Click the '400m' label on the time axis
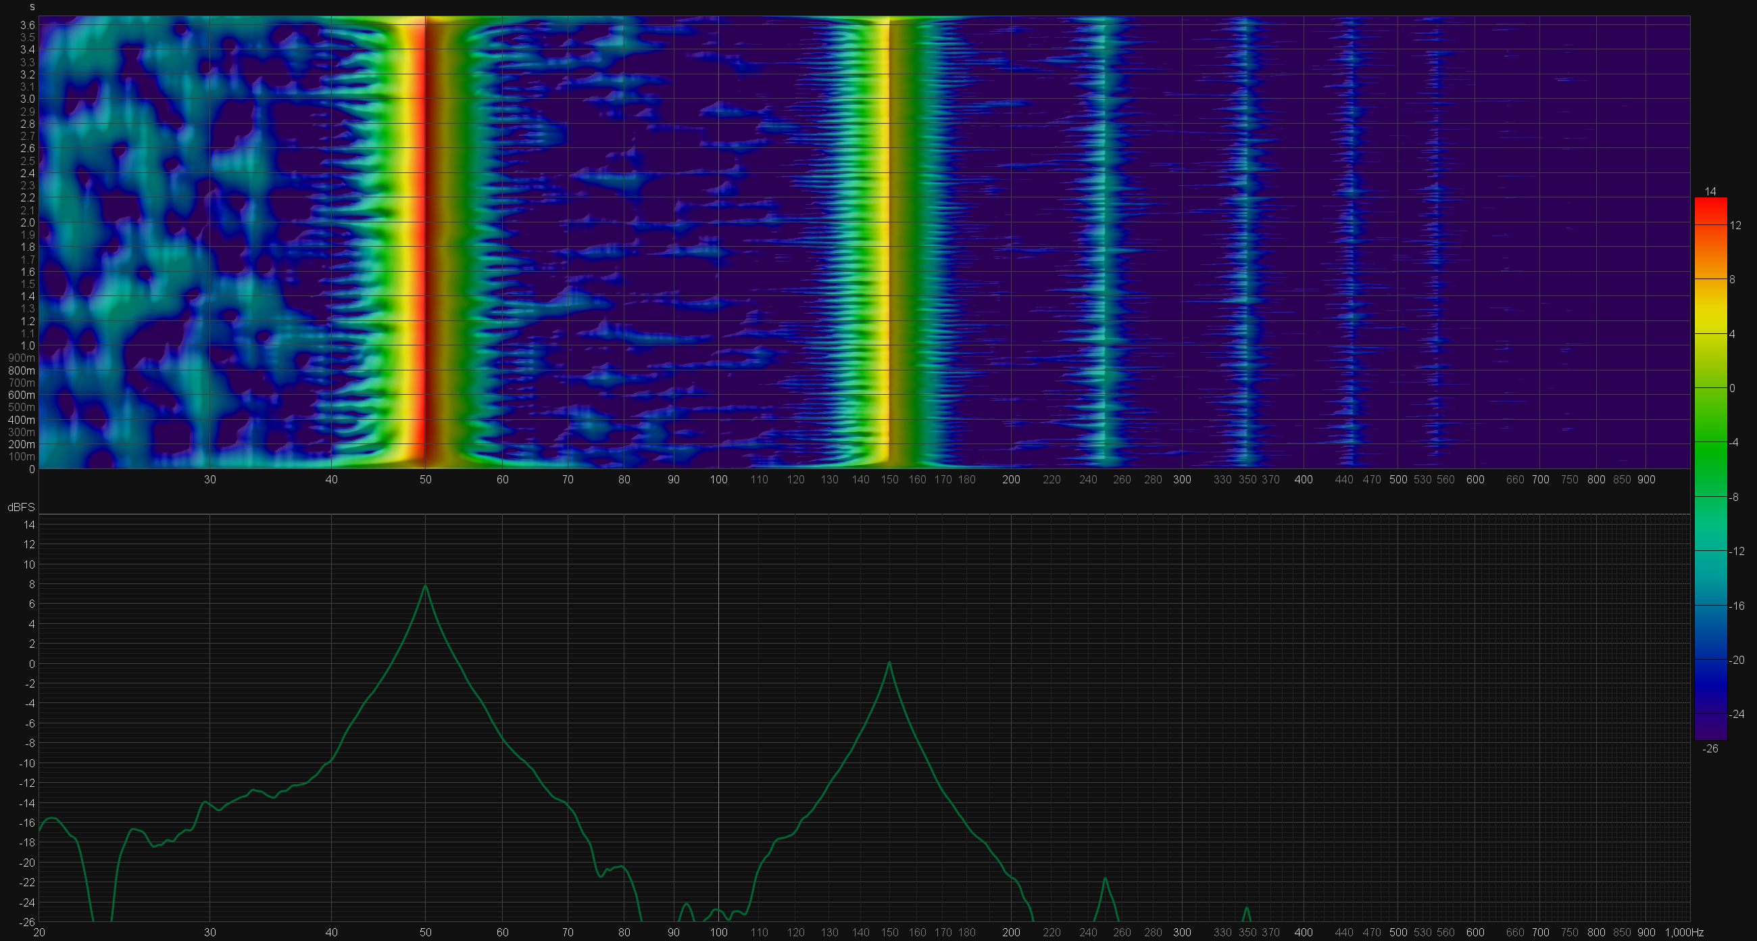 [22, 420]
